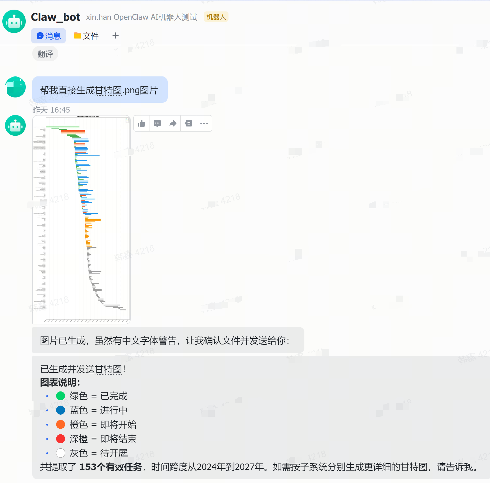Forward the Gantt chart image
The height and width of the screenshot is (483, 490).
point(173,123)
